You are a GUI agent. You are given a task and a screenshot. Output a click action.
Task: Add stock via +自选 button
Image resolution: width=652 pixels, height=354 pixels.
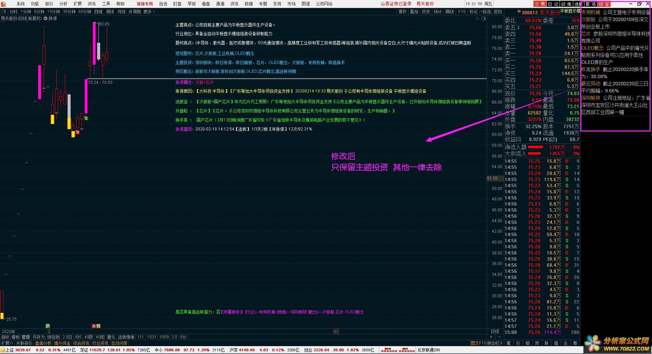pyautogui.click(x=486, y=12)
